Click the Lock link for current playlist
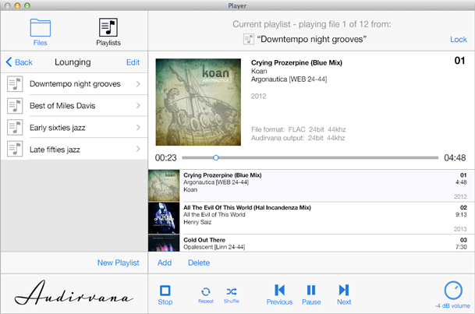This screenshot has height=314, width=475. tap(459, 39)
